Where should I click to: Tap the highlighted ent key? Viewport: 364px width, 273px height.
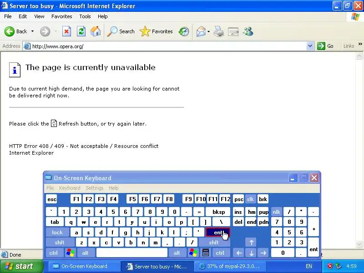217,233
